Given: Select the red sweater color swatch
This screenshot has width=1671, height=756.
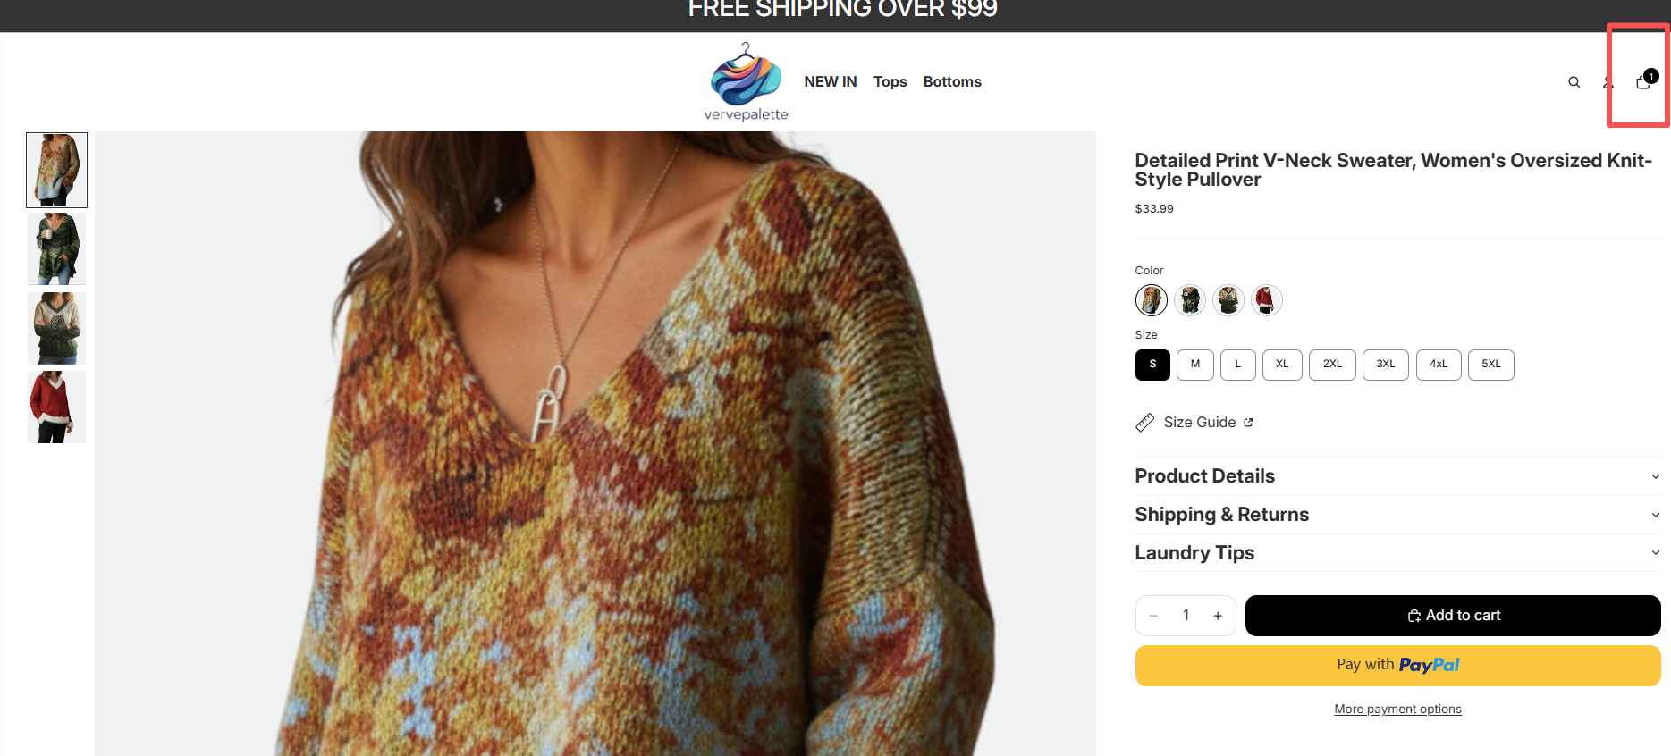Looking at the screenshot, I should 1266,300.
